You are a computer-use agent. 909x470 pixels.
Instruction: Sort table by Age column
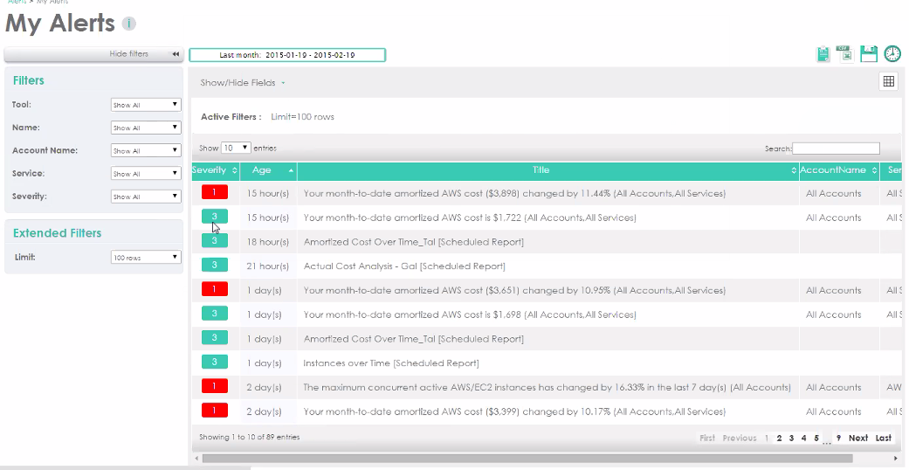pyautogui.click(x=268, y=170)
